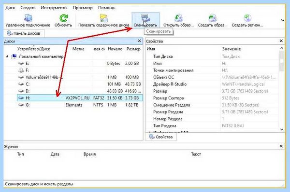This screenshot has width=290, height=192.
Task: Click the Значение column header
Action: tap(232, 49)
